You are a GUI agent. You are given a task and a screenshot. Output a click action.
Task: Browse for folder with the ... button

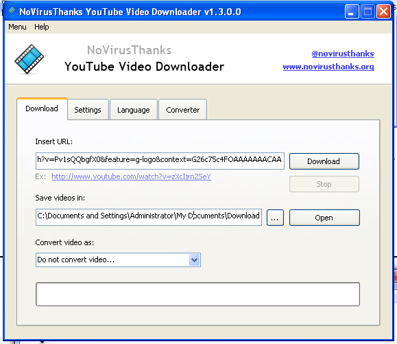point(275,218)
